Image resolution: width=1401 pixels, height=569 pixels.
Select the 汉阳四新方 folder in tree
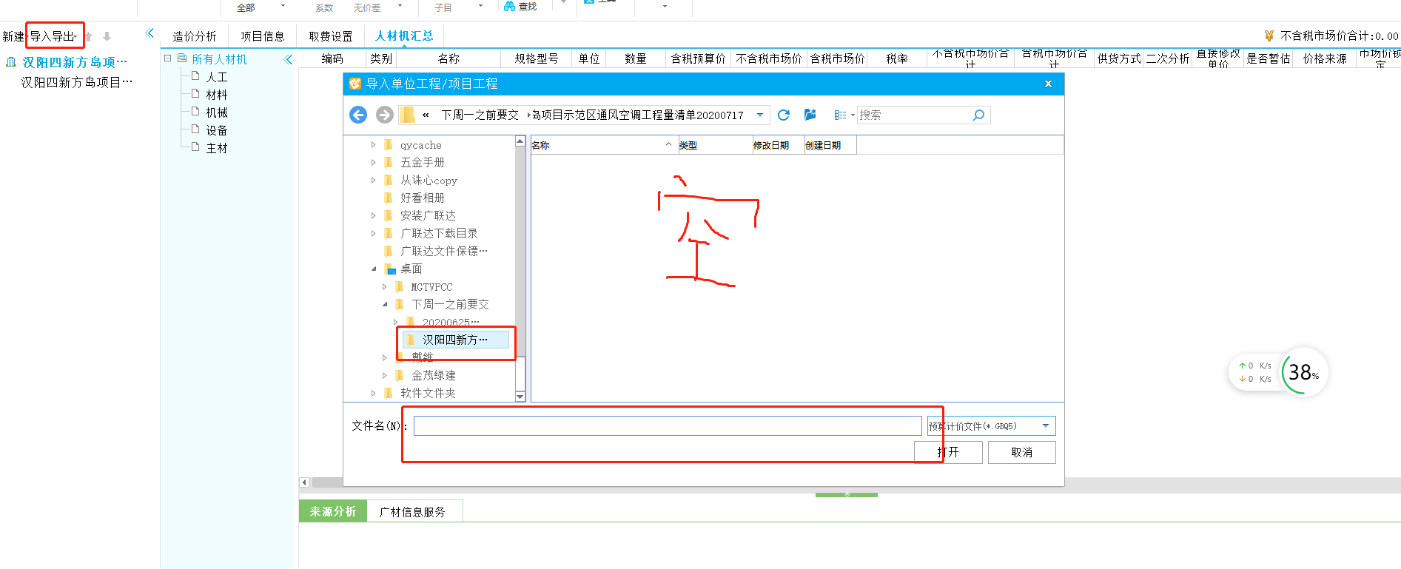point(455,340)
